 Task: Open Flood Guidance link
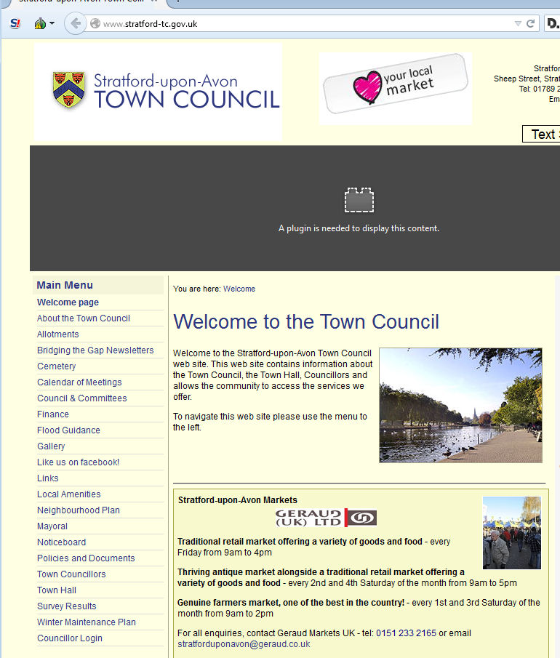pyautogui.click(x=68, y=430)
